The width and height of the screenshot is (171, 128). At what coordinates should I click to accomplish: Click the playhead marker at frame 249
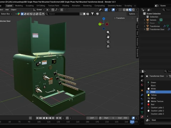coord(132,122)
